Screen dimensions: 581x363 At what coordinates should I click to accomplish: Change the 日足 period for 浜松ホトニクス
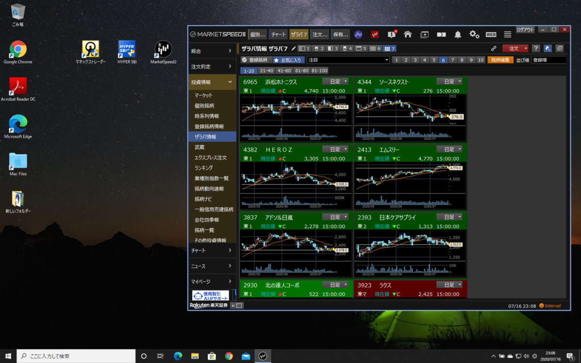[335, 81]
